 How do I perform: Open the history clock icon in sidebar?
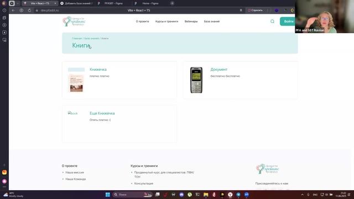pyautogui.click(x=4, y=11)
